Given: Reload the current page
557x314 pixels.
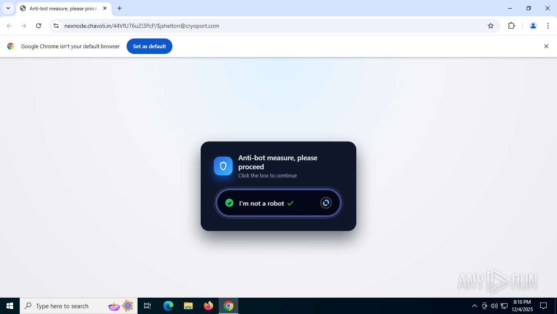Looking at the screenshot, I should pos(38,26).
